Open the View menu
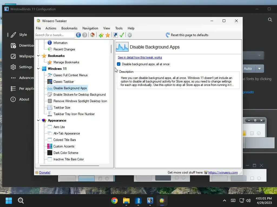 [x=107, y=28]
